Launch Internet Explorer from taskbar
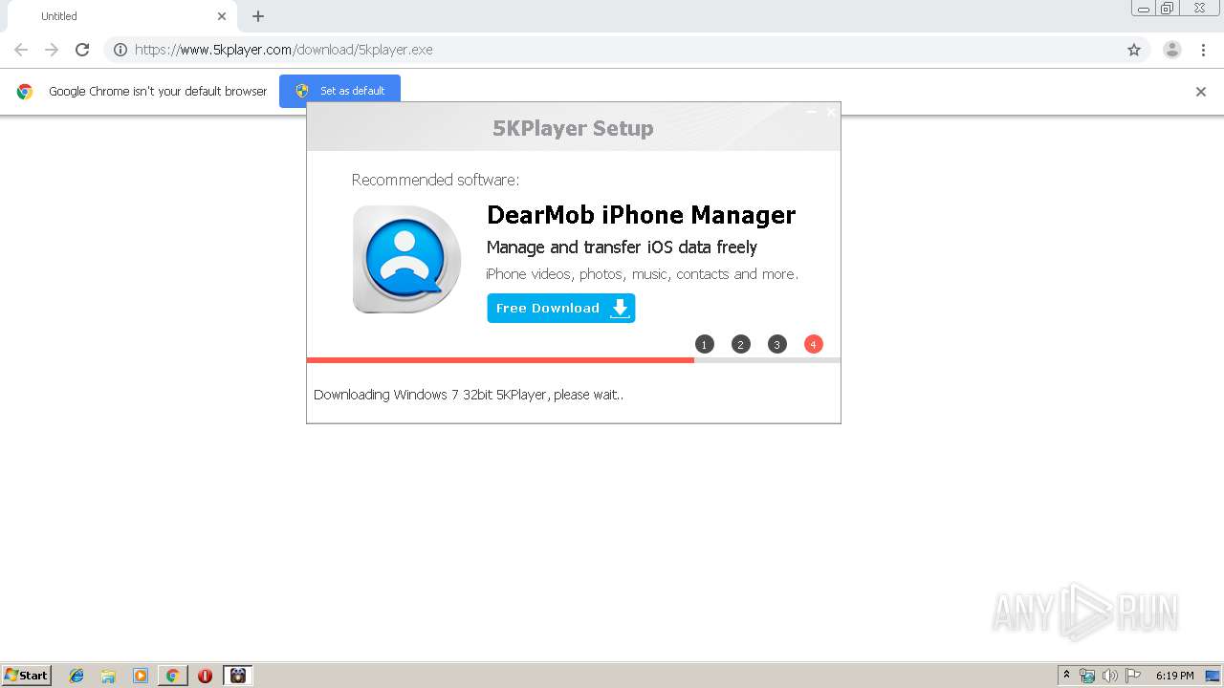 76,676
